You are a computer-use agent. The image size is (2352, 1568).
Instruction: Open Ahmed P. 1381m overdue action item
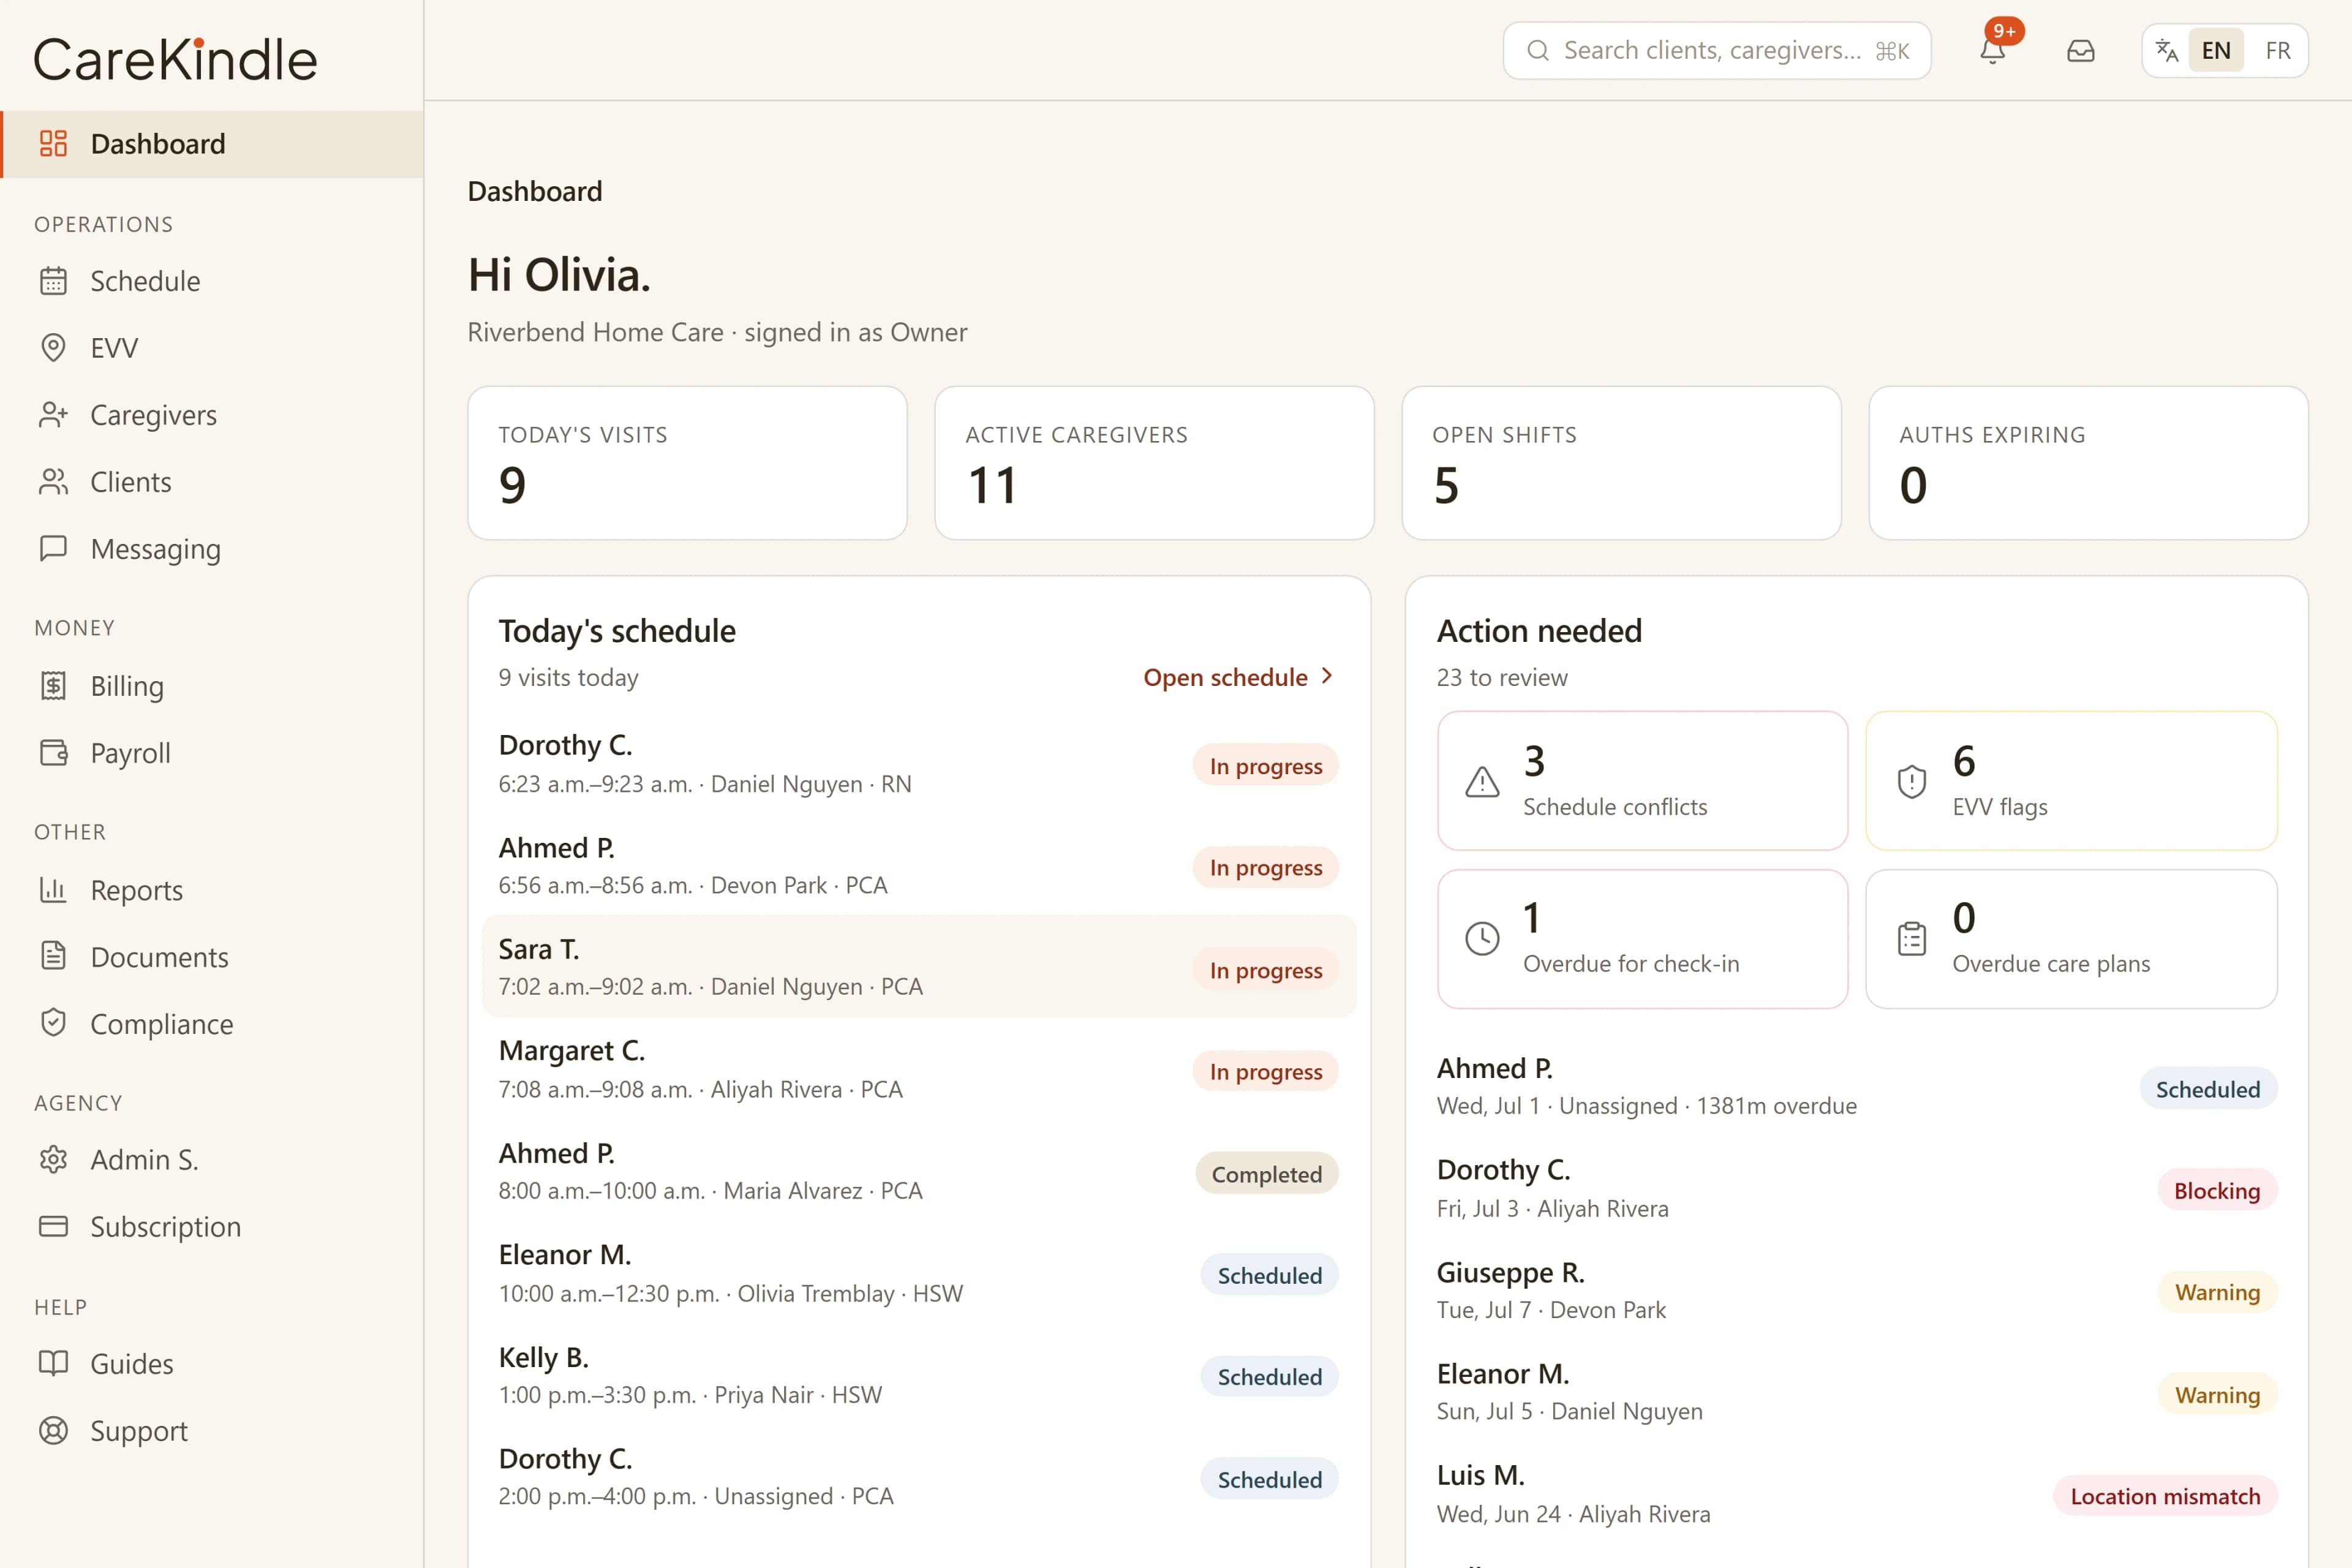(x=1857, y=1086)
